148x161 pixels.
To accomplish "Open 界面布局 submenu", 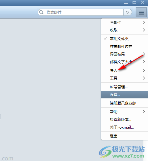I will coord(125,54).
